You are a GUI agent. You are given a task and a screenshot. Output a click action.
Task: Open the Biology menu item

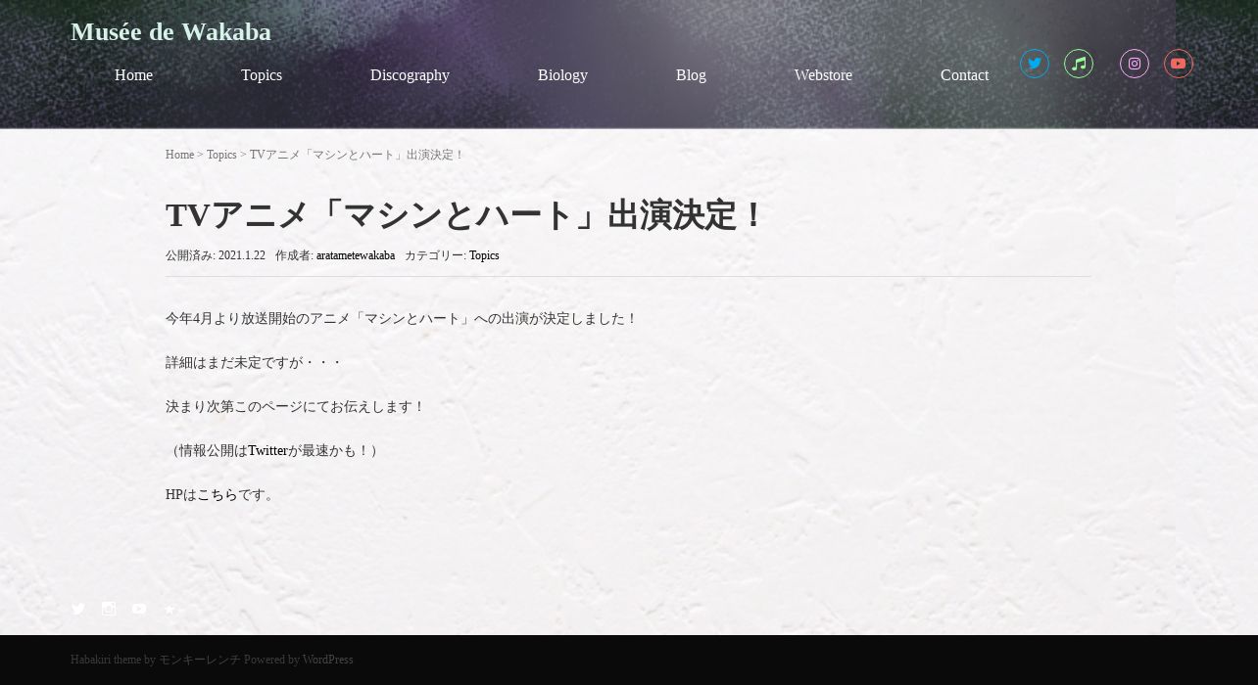tap(562, 75)
